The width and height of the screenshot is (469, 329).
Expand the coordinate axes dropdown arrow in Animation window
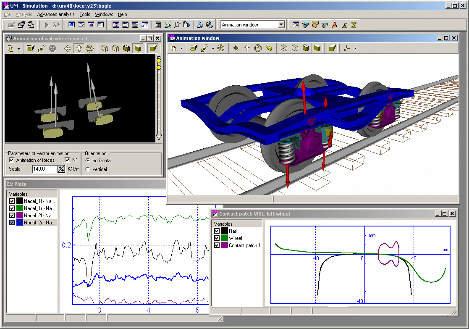tap(356, 48)
